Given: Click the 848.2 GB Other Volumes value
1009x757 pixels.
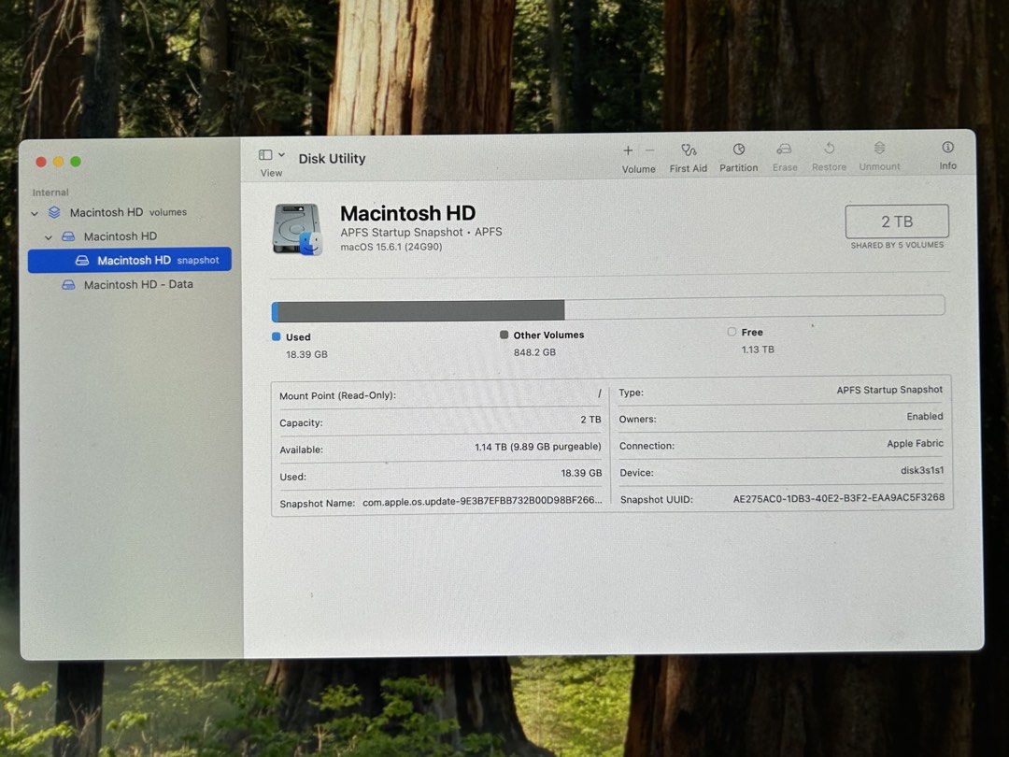Looking at the screenshot, I should click(x=534, y=352).
